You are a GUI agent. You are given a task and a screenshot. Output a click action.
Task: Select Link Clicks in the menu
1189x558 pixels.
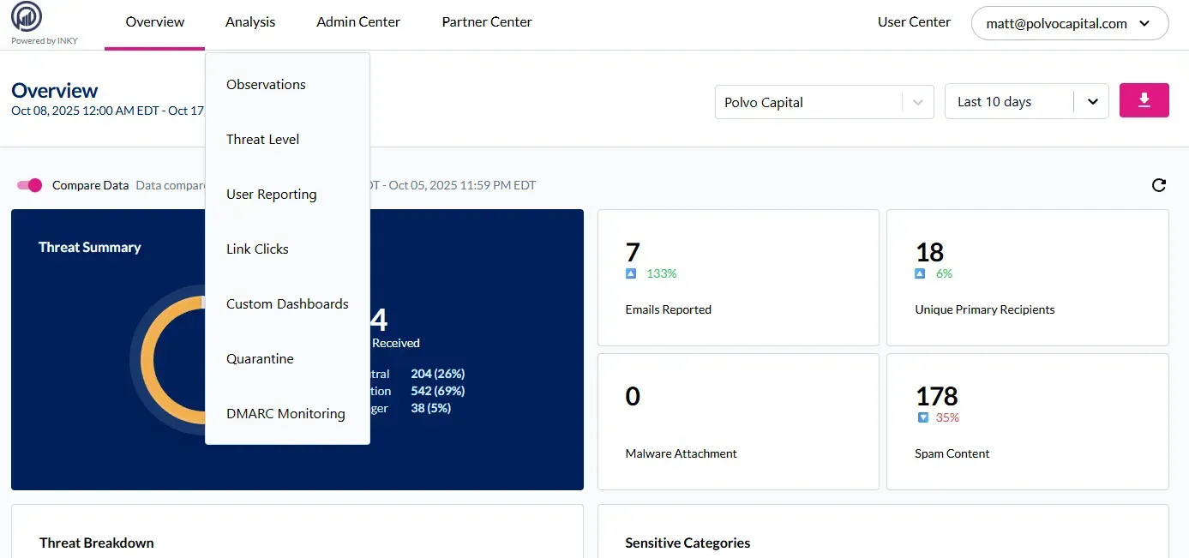coord(257,249)
